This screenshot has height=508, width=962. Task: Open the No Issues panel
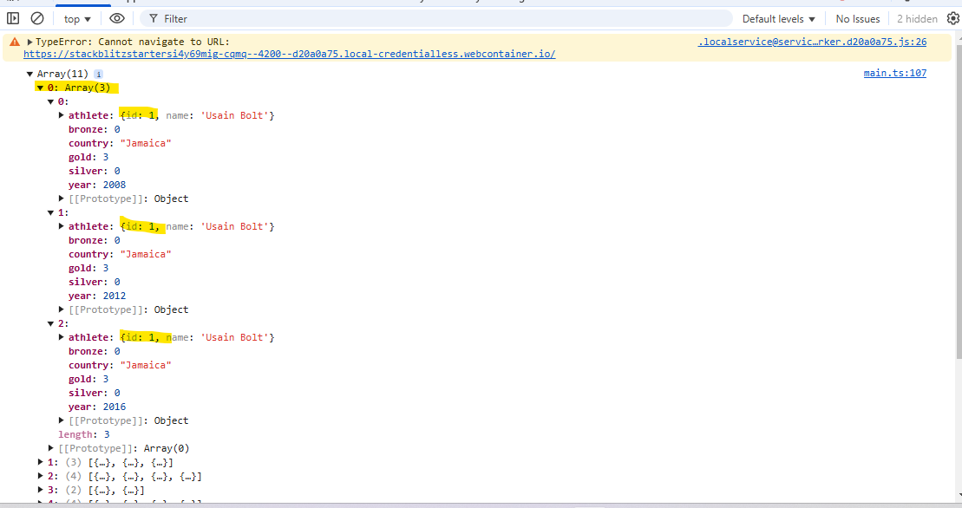[857, 18]
